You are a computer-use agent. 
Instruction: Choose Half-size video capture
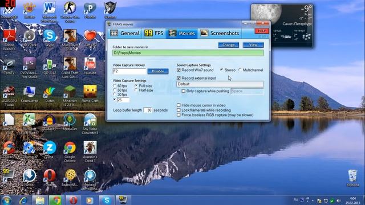point(136,90)
